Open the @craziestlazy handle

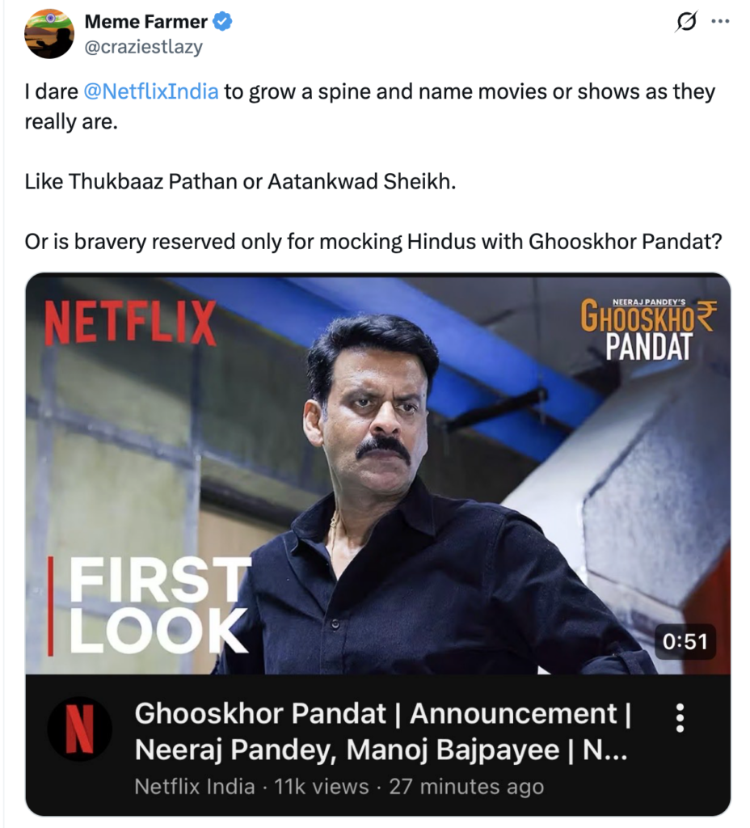coord(144,47)
